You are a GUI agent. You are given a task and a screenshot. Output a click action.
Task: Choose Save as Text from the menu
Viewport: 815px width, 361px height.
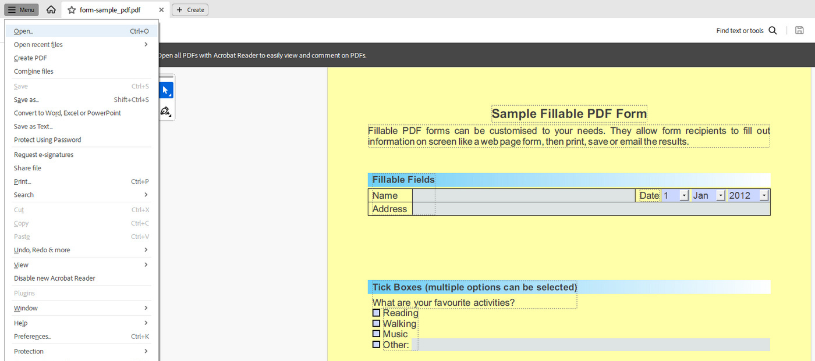[33, 126]
